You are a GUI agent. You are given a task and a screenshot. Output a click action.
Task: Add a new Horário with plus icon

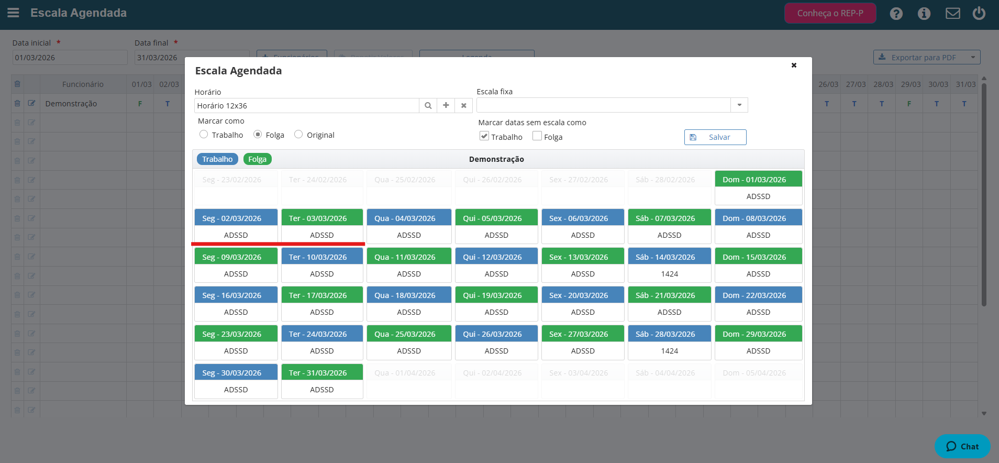(446, 105)
